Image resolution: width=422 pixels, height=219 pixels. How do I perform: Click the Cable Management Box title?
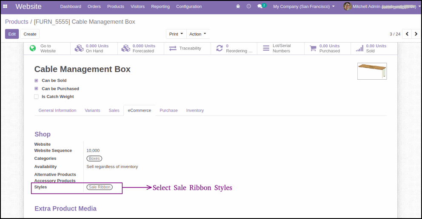pyautogui.click(x=83, y=69)
